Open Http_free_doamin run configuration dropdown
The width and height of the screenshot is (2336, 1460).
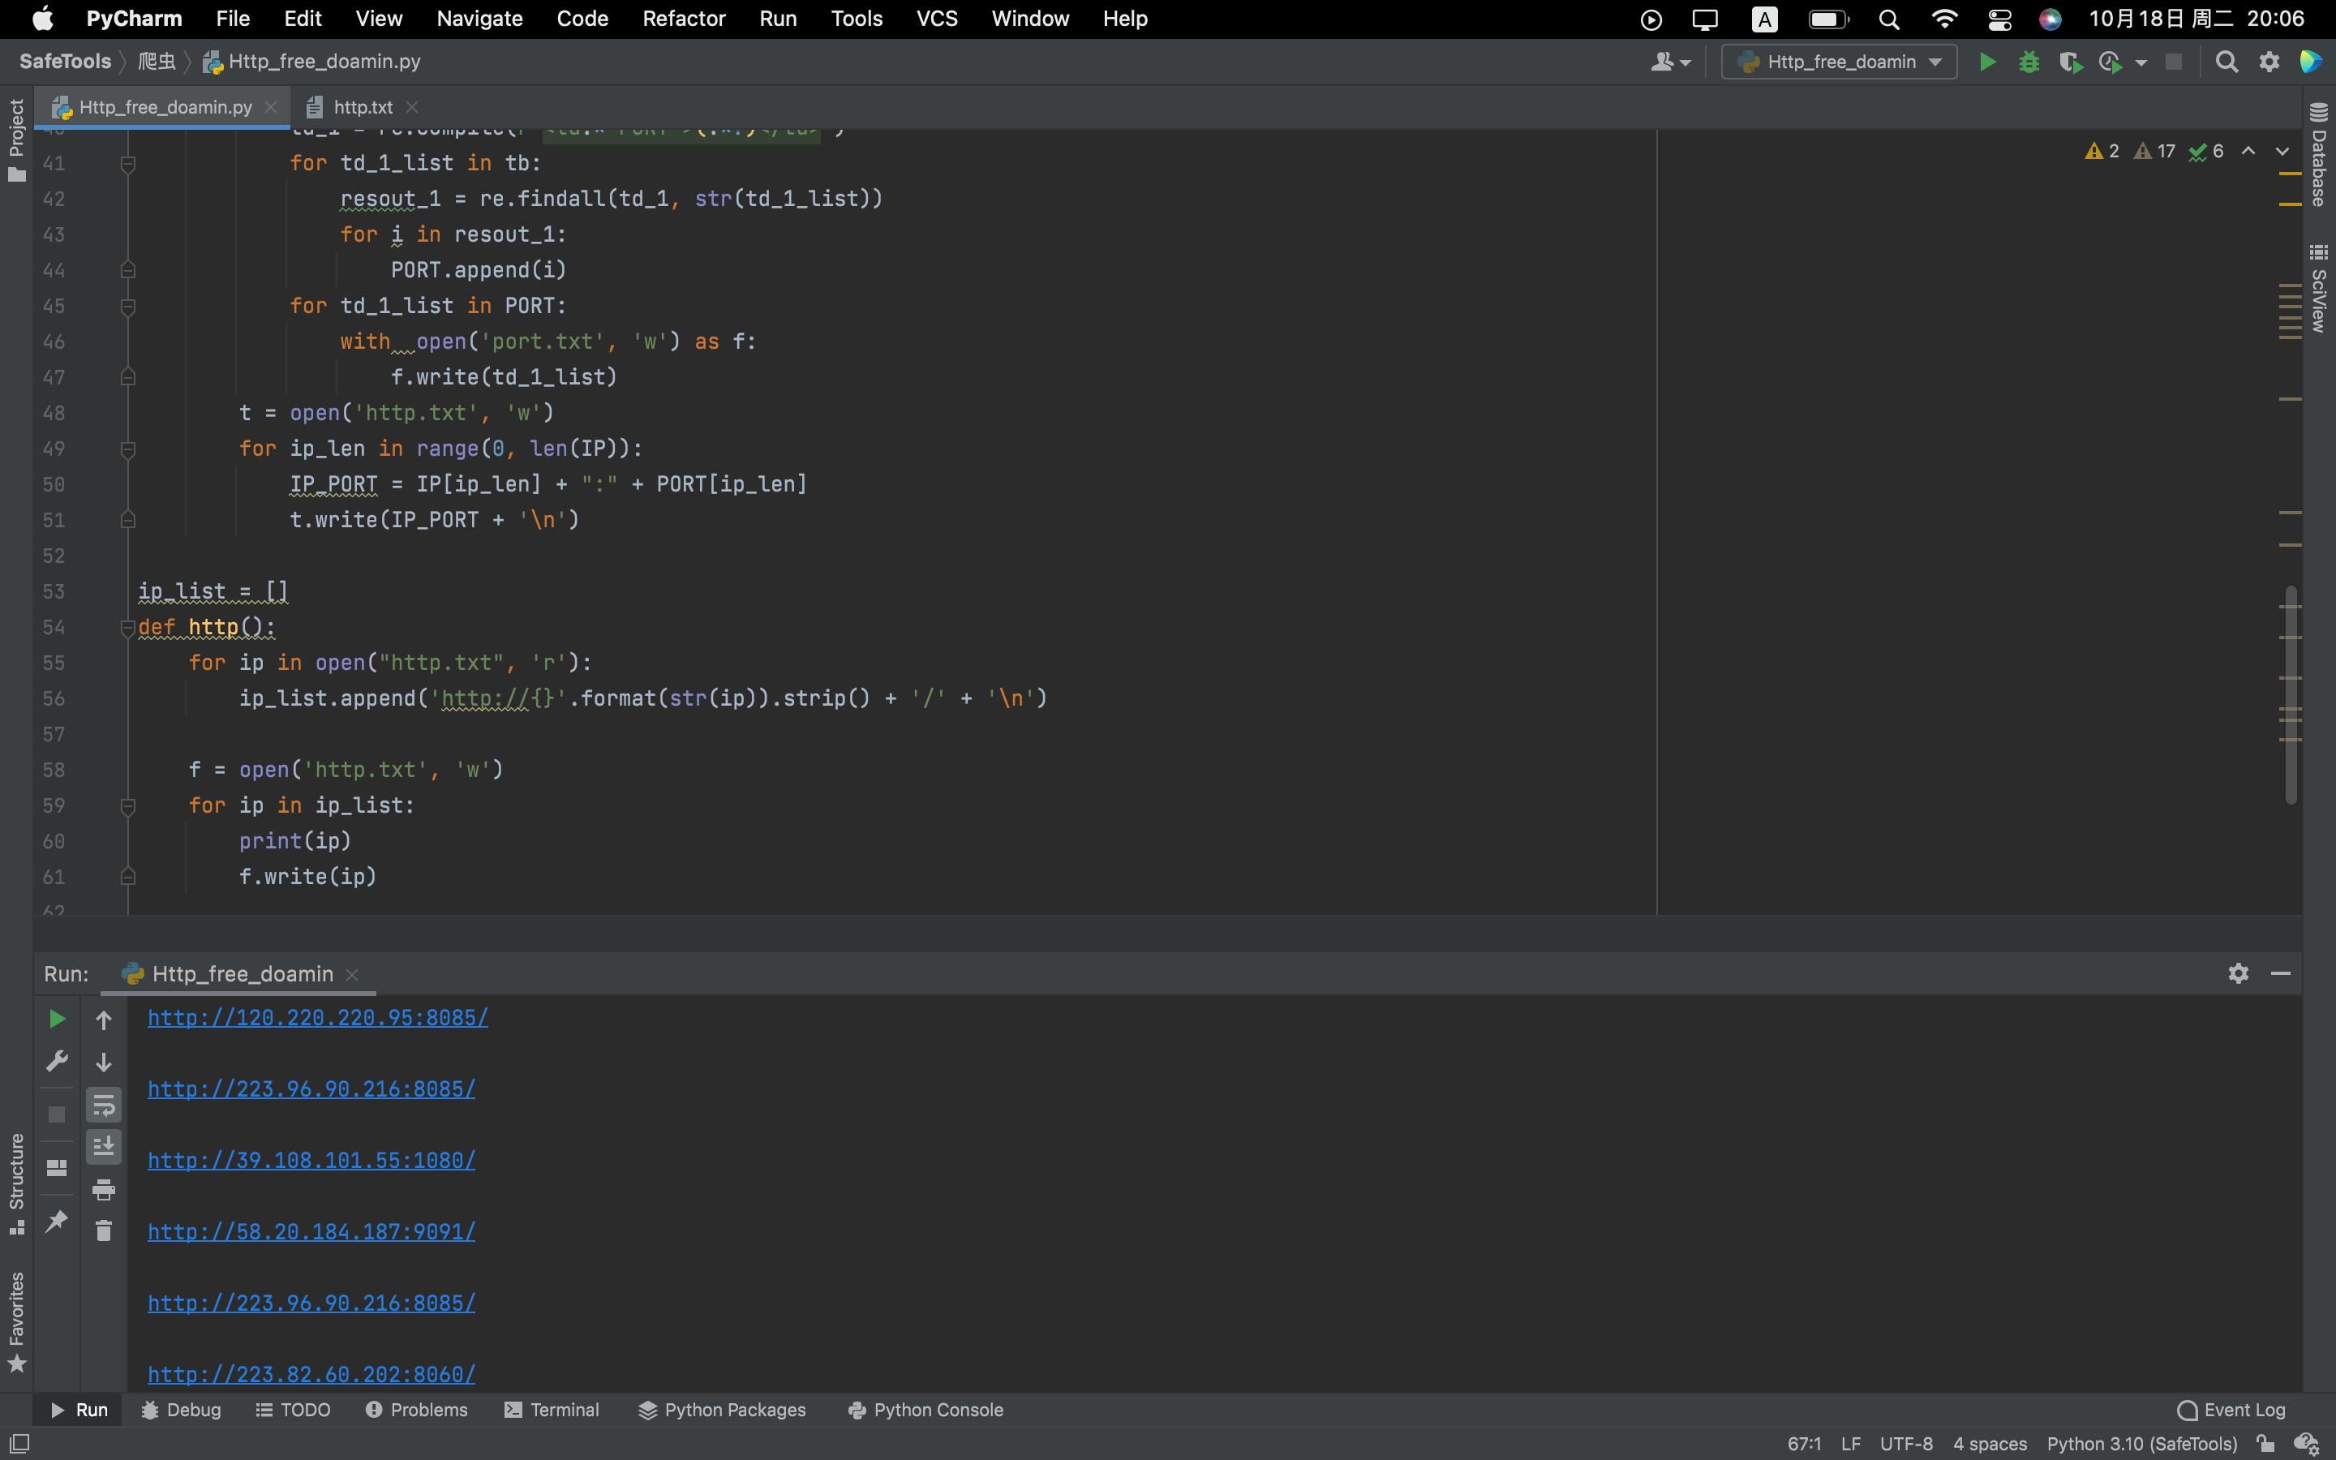[1839, 62]
